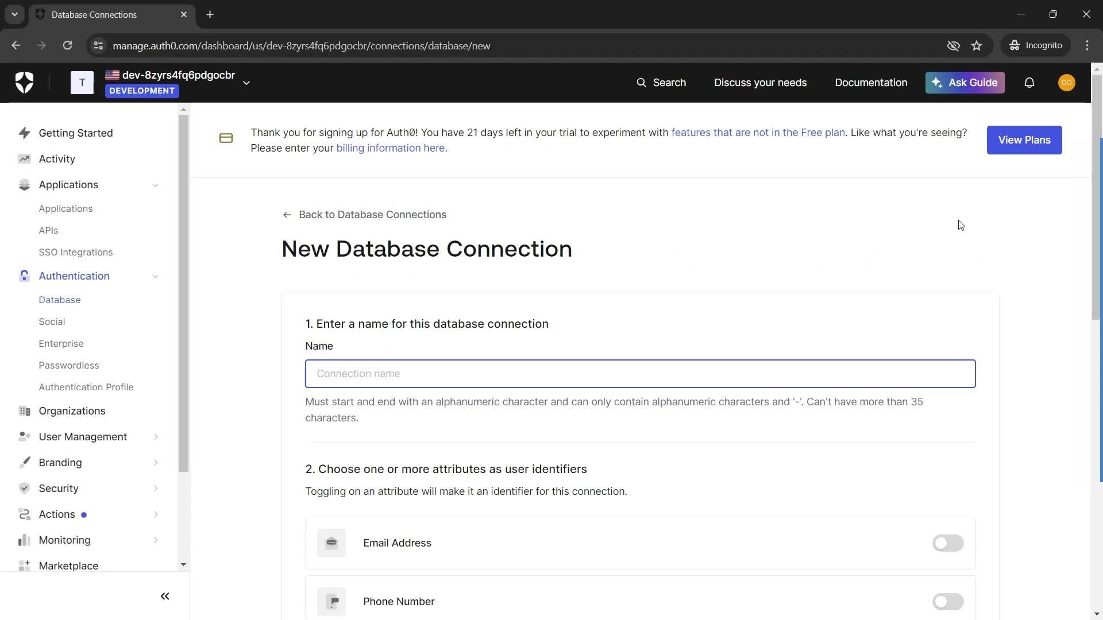Collapse the sidebar with double-chevron
The width and height of the screenshot is (1103, 620).
[165, 596]
